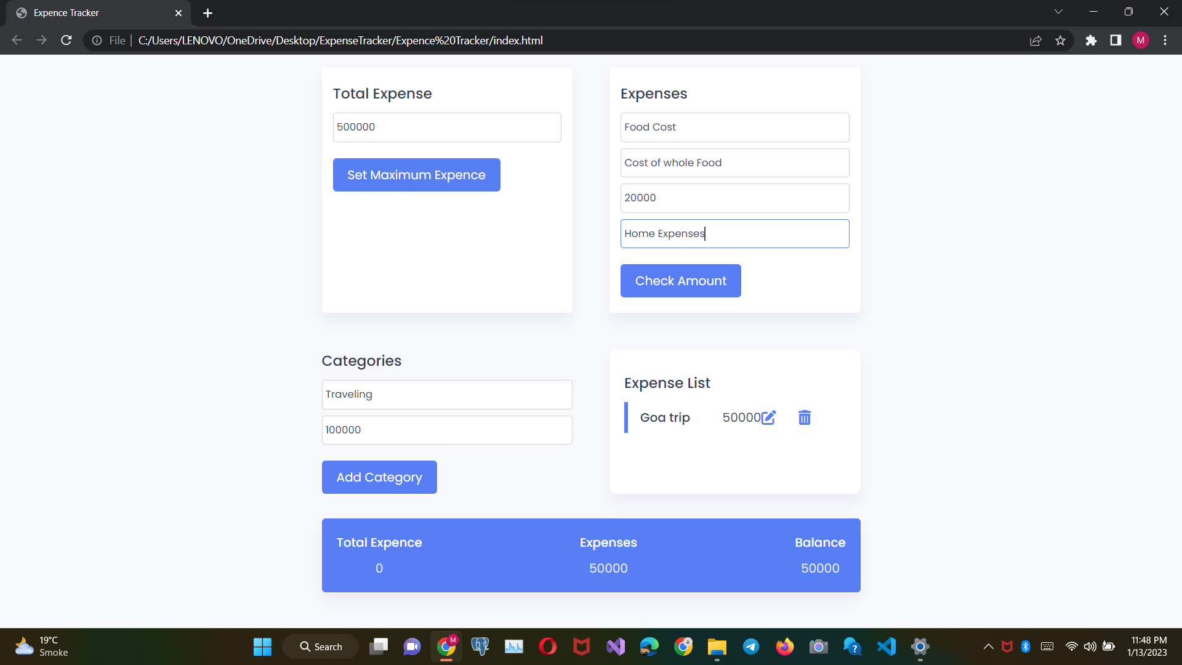Screen dimensions: 1182x665
Task: Open VS Code from the taskbar
Action: tap(886, 647)
